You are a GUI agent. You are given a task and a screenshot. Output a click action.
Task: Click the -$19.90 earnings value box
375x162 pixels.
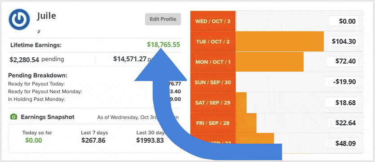(x=341, y=82)
